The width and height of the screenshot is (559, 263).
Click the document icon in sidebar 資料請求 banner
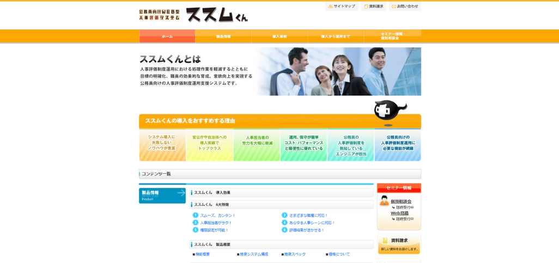point(385,241)
